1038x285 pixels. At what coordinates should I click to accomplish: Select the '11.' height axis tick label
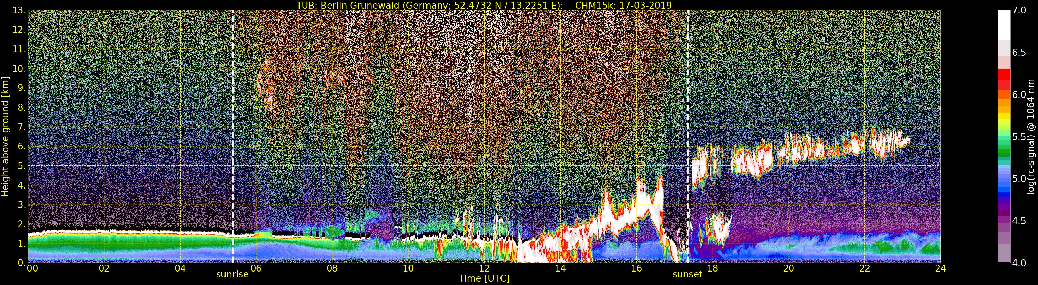coord(19,49)
